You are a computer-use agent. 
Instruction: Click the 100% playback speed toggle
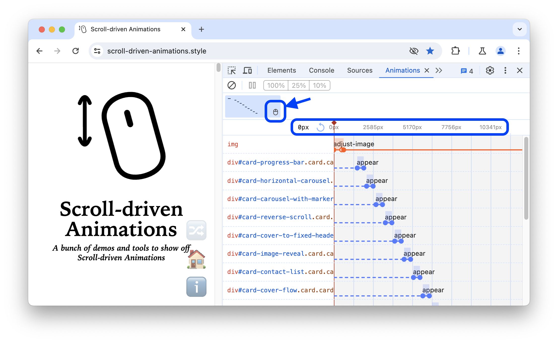point(276,85)
